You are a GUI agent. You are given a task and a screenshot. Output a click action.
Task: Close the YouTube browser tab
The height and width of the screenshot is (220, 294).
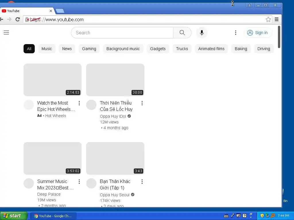click(x=51, y=11)
